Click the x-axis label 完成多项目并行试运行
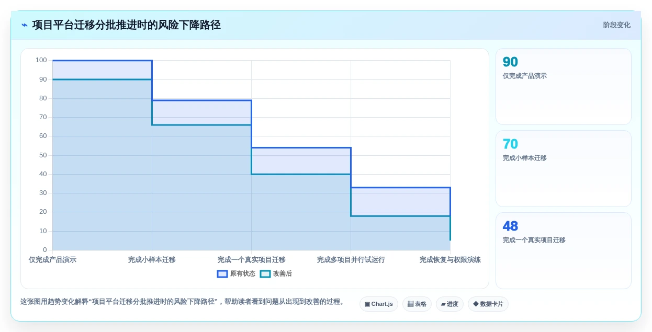The width and height of the screenshot is (652, 332). coord(351,260)
